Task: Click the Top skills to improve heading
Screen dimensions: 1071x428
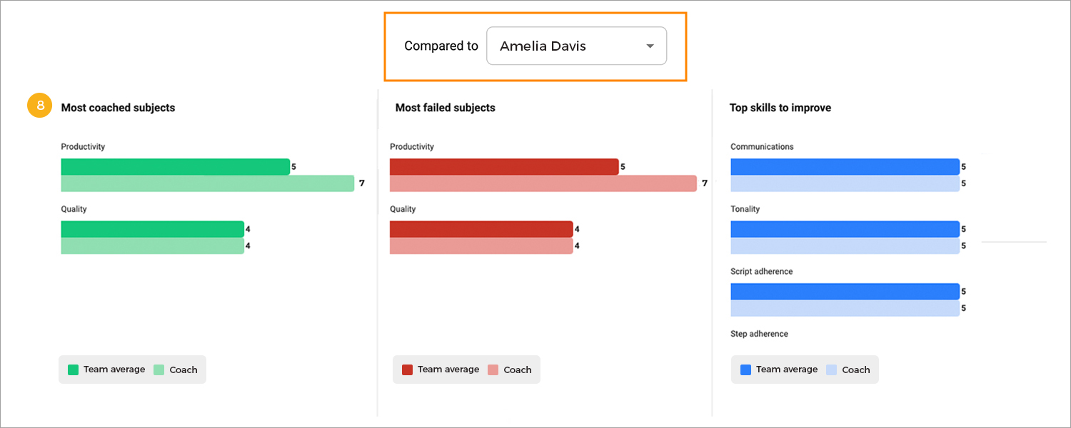Action: tap(780, 108)
